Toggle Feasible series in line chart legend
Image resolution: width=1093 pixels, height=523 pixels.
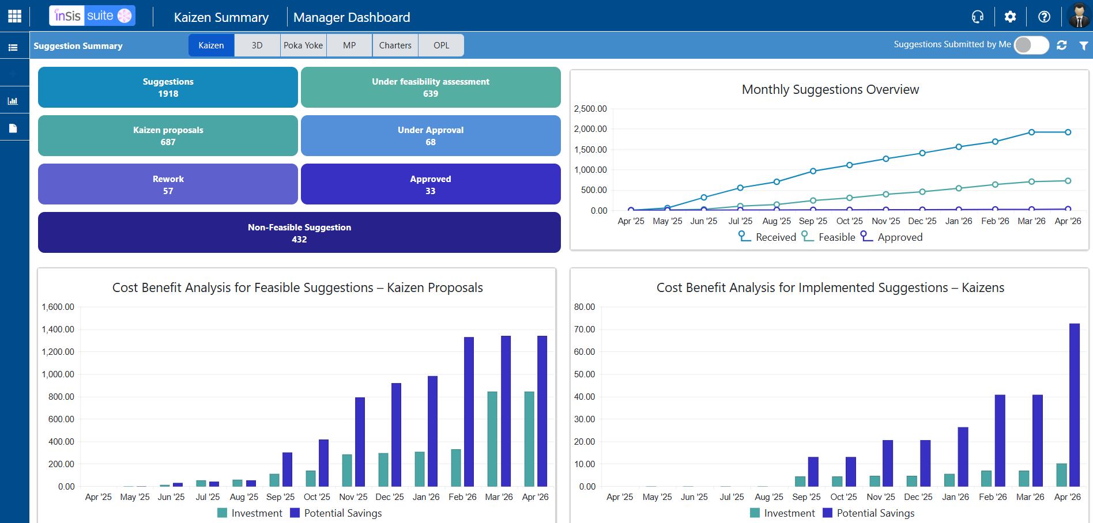tap(828, 237)
